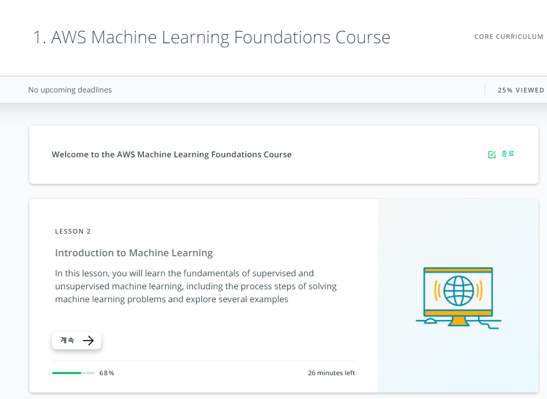Open the Welcome to the AWS Machine Learning Foundations Course card
Viewport: 547px width, 399px height.
[x=284, y=155]
